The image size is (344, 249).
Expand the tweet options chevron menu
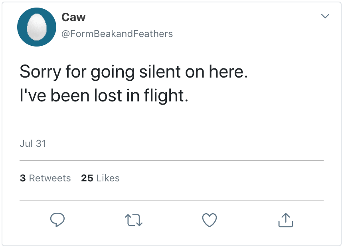(325, 17)
